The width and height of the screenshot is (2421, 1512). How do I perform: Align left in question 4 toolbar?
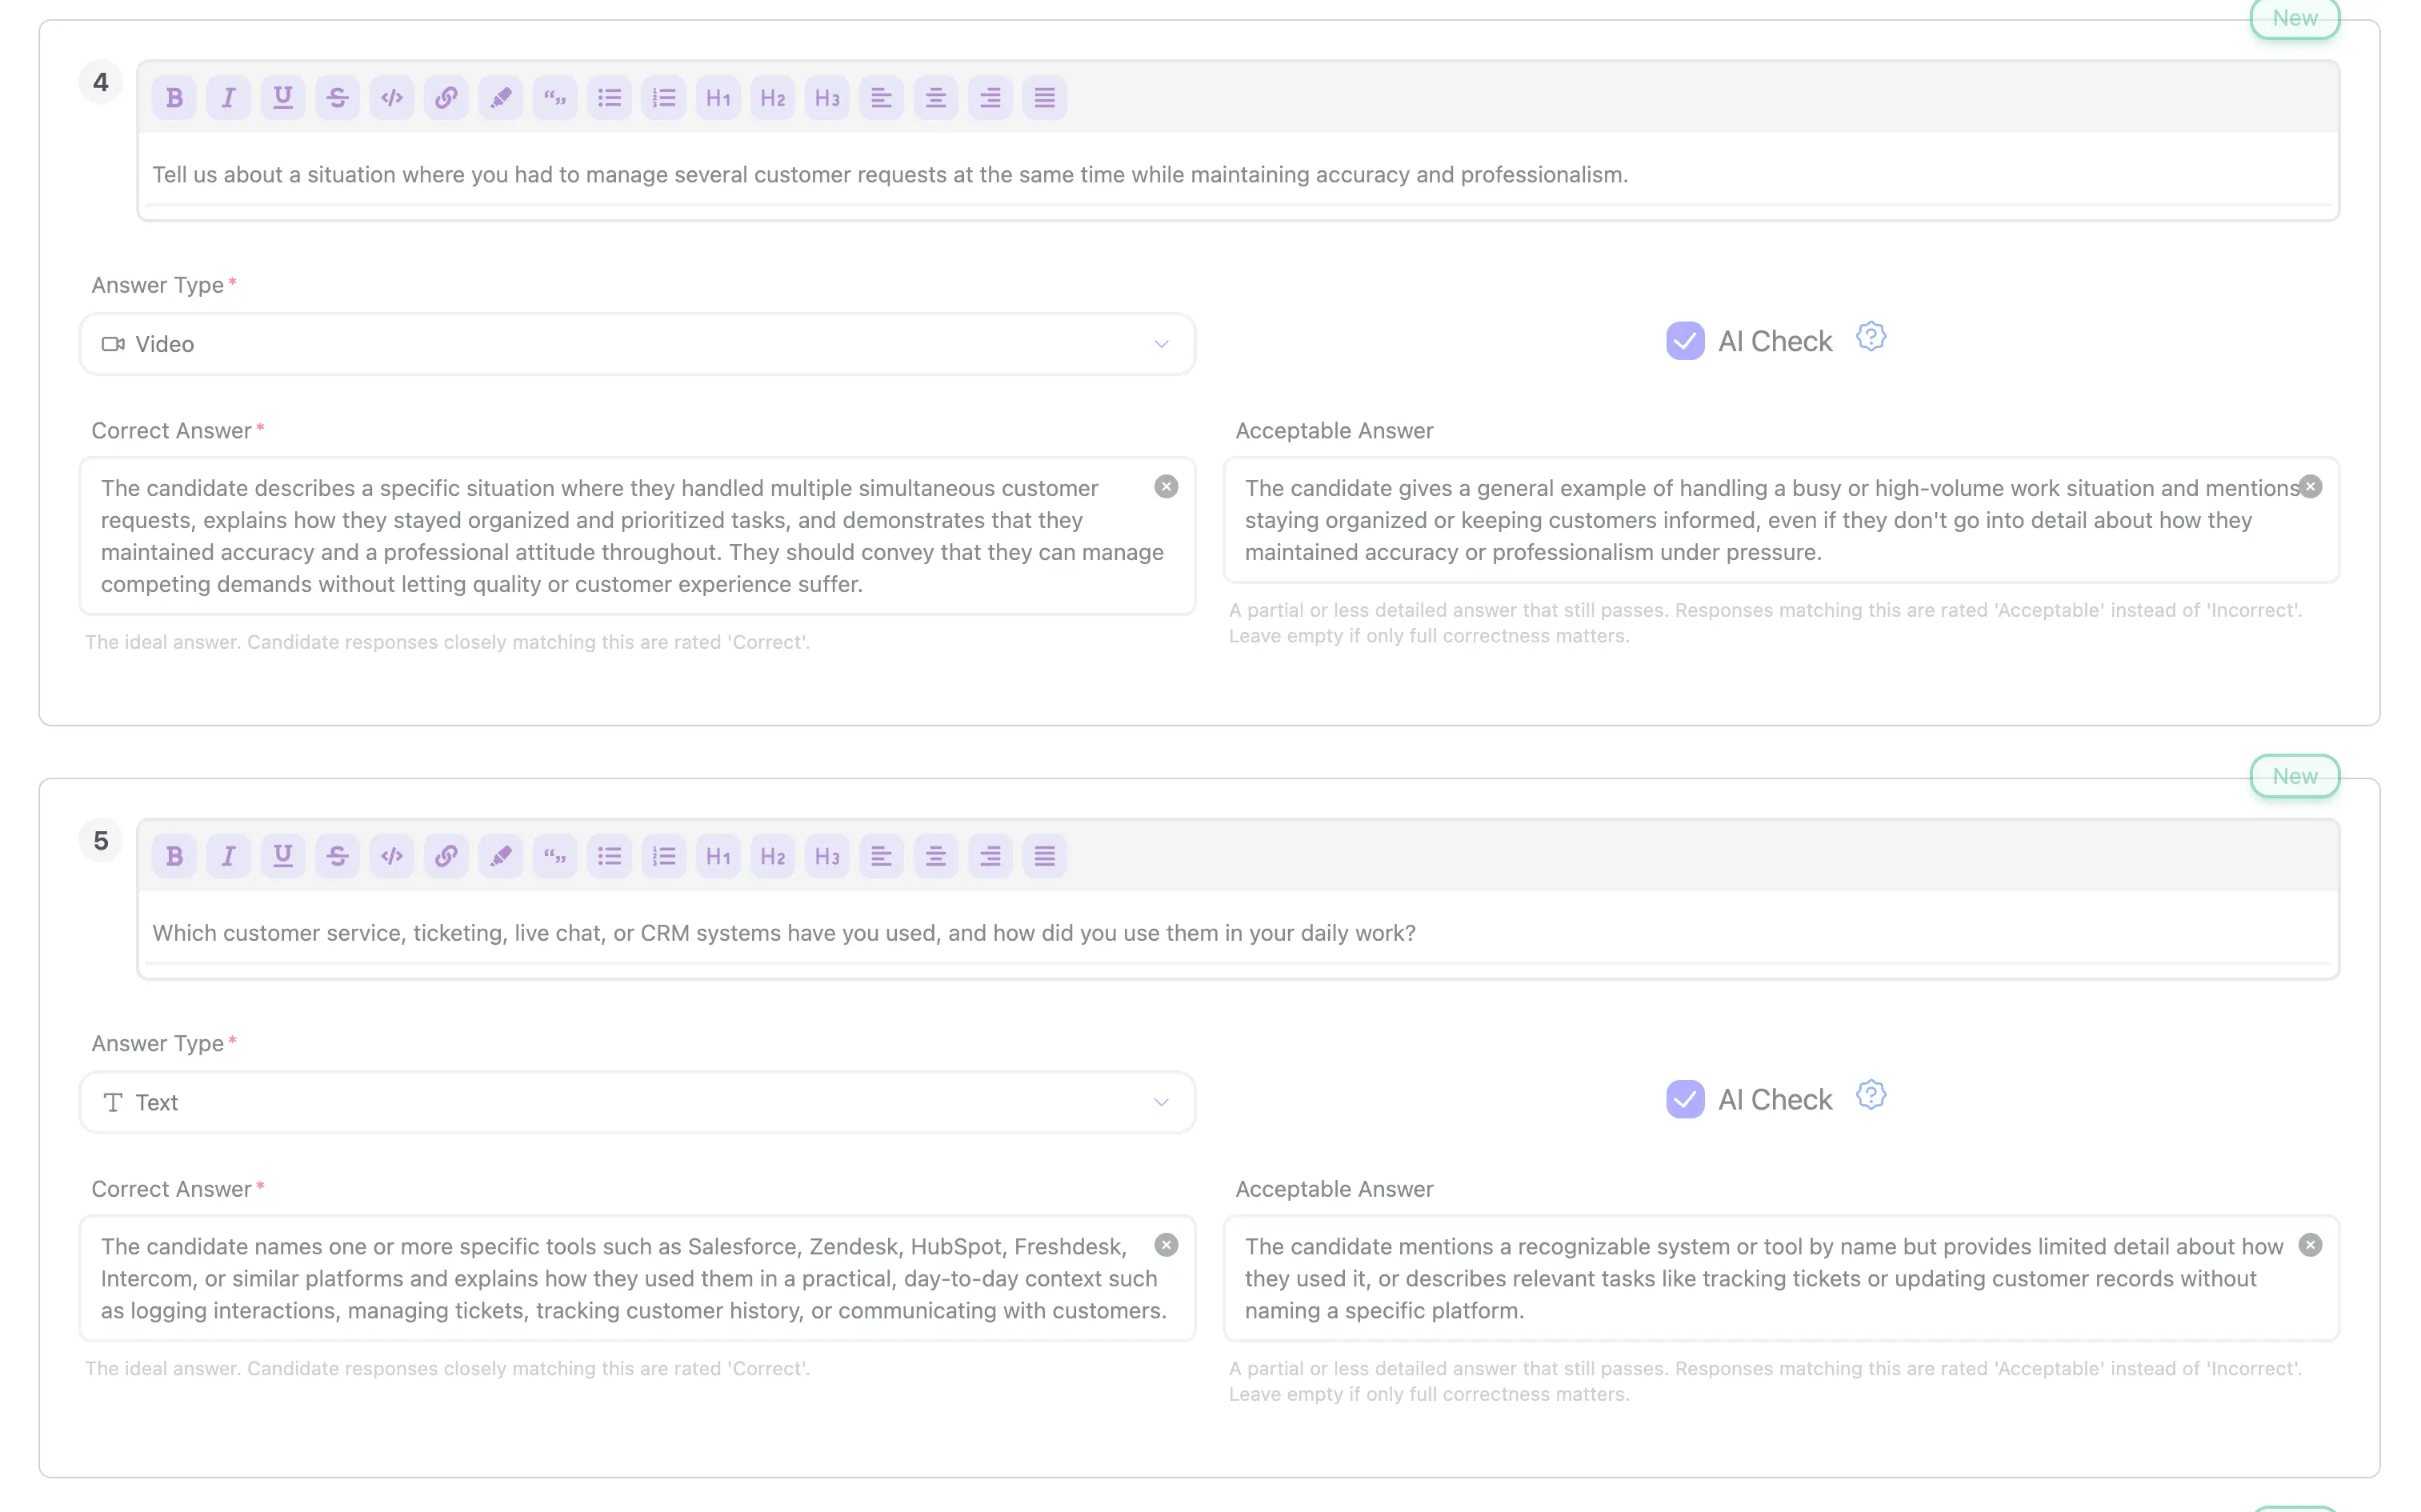coord(881,97)
